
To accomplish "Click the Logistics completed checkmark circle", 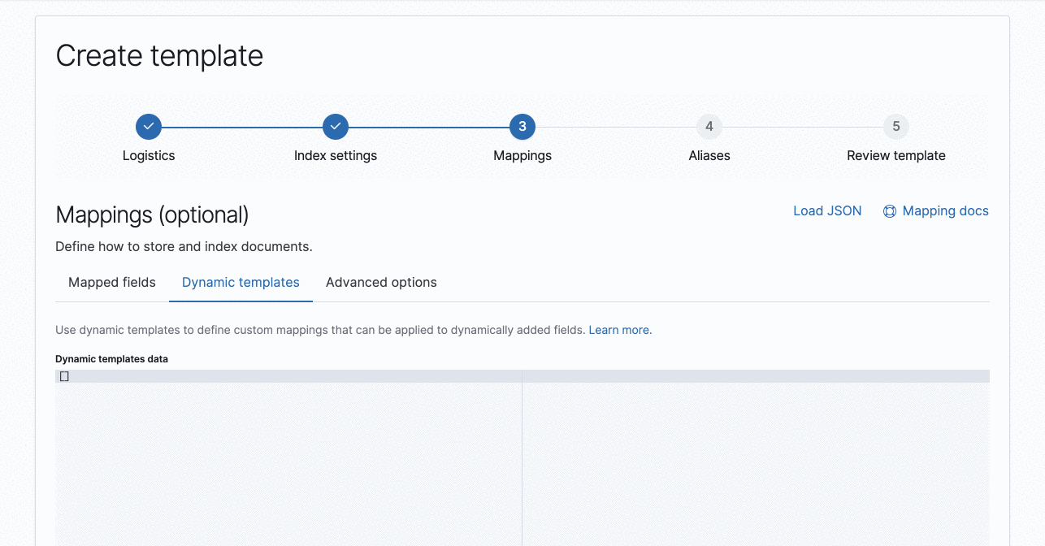I will 149,127.
